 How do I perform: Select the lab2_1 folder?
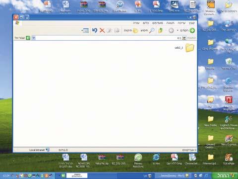pos(184,48)
